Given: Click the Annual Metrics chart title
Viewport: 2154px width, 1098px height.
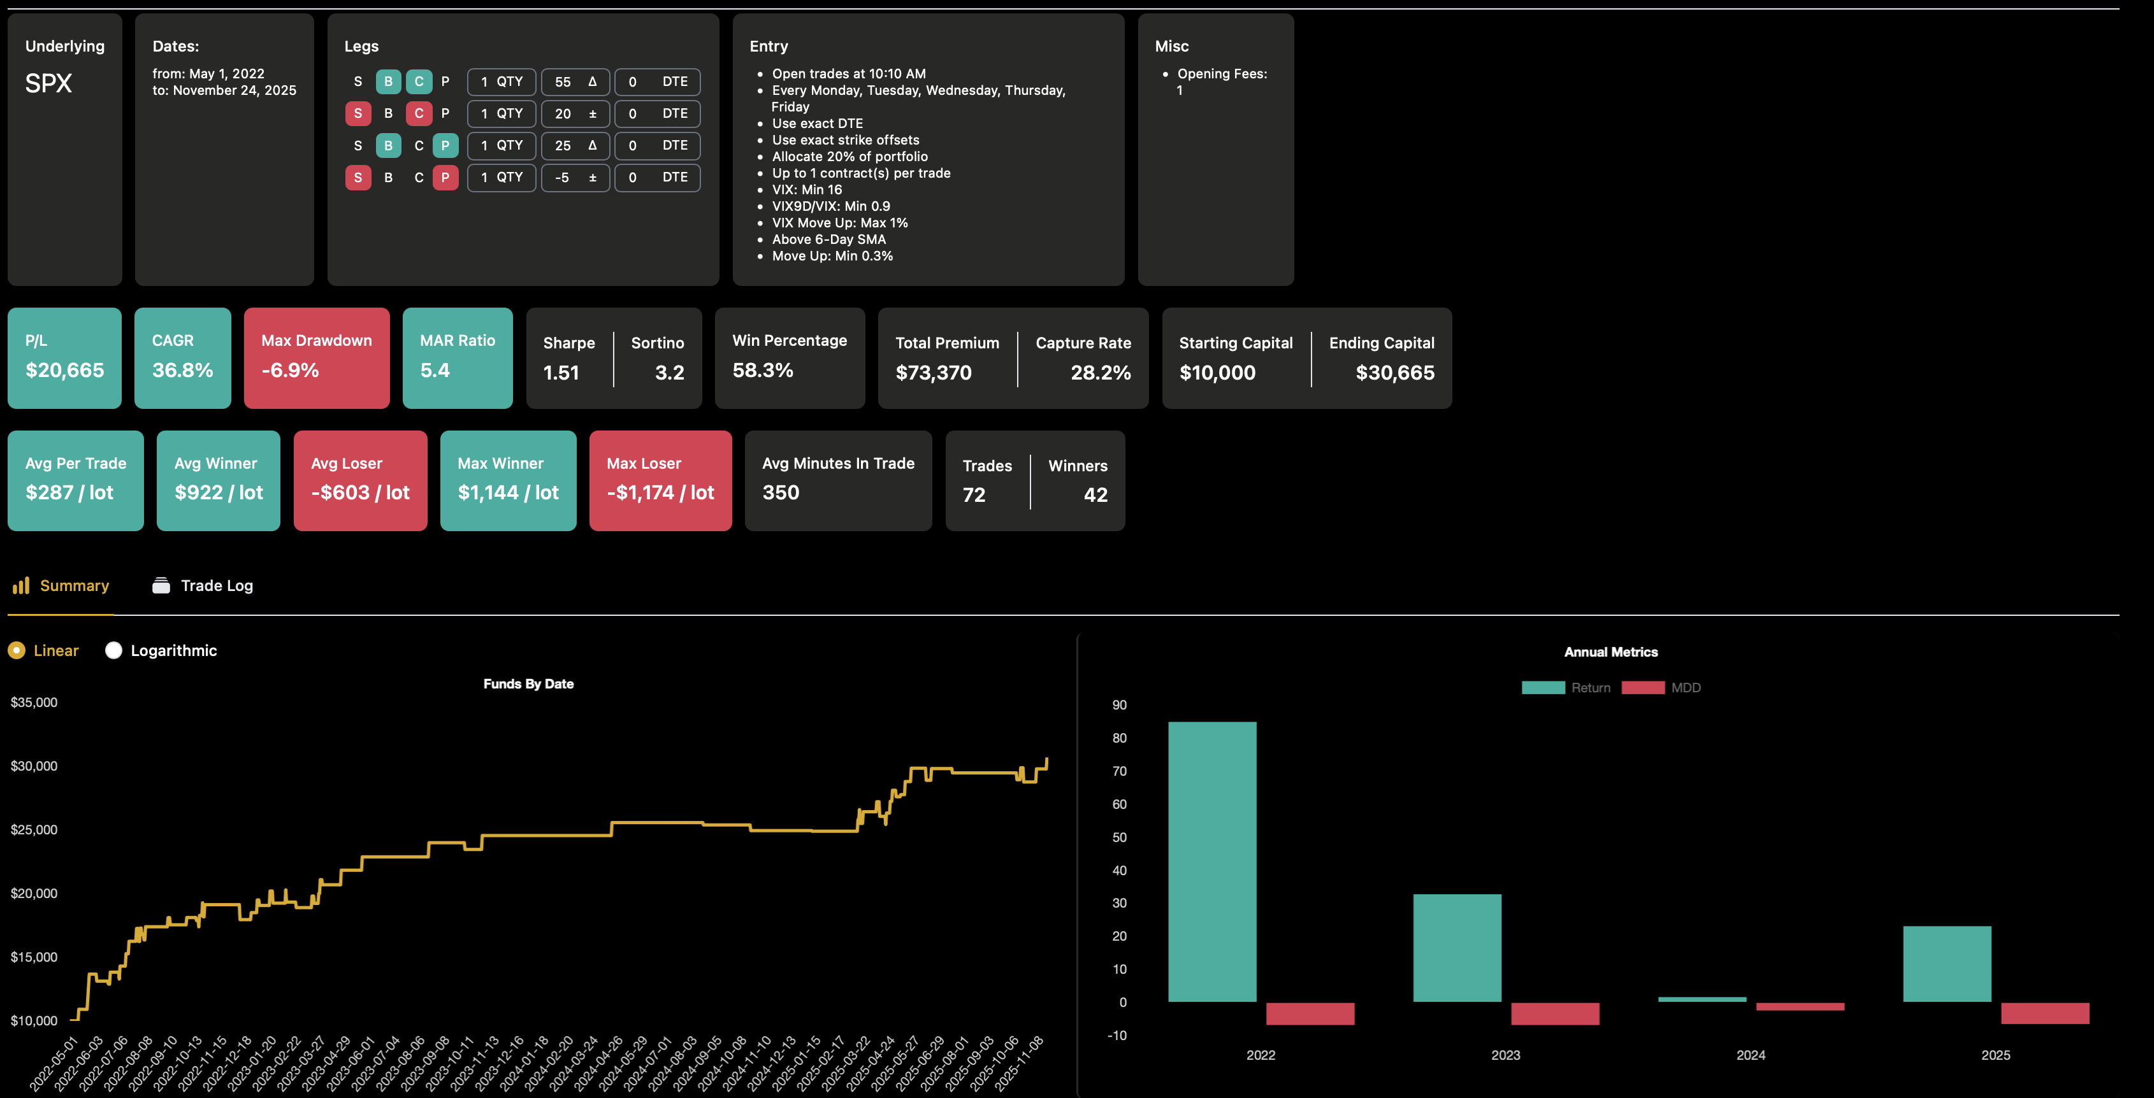Looking at the screenshot, I should 1610,652.
